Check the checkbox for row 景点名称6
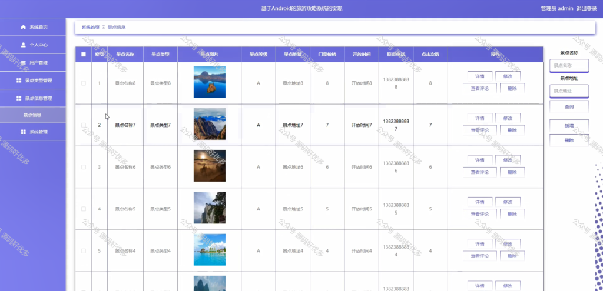This screenshot has width=603, height=291. coord(84,167)
